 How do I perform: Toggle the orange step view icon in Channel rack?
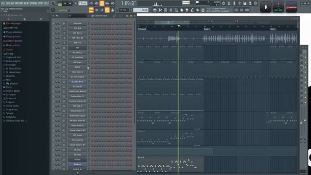[131, 16]
